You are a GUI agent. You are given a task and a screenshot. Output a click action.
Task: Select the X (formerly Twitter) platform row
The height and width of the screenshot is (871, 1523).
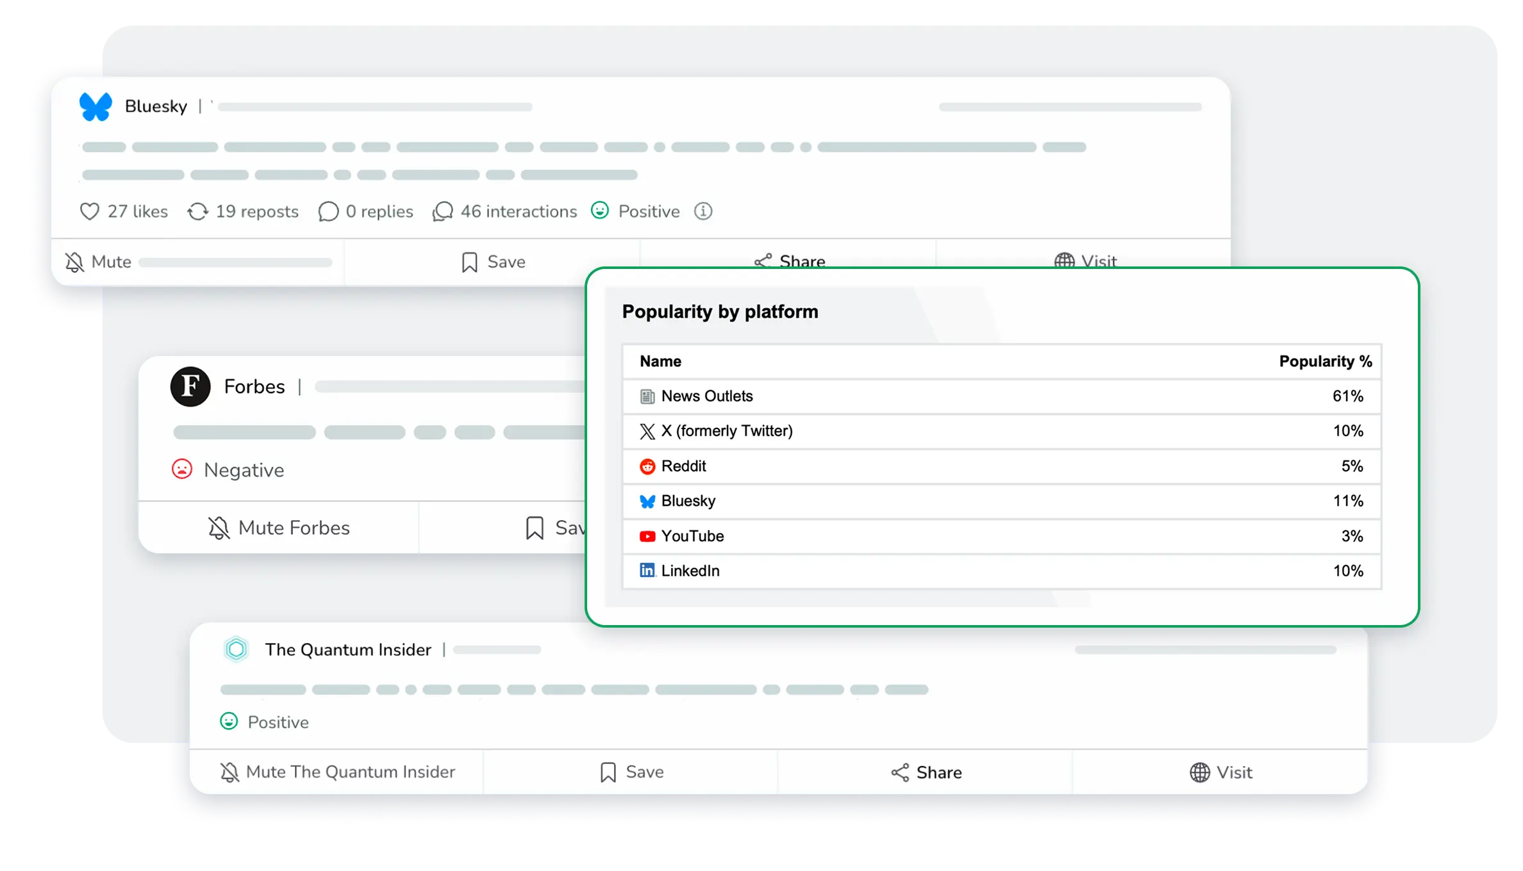(x=726, y=431)
